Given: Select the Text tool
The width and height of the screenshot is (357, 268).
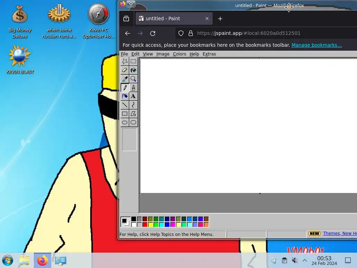Looking at the screenshot, I should (134, 96).
